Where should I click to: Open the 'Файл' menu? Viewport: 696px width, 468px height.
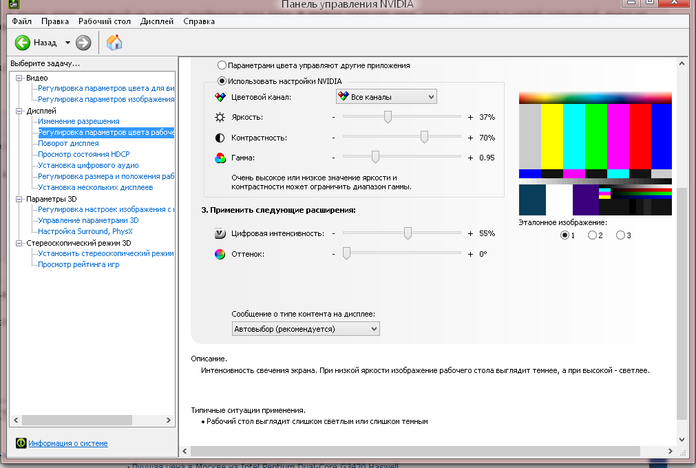(21, 21)
